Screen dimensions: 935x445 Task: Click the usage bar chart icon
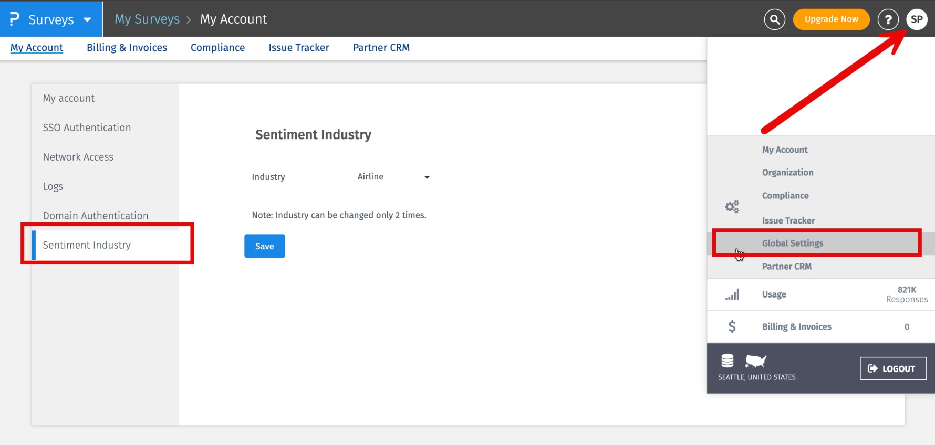click(x=732, y=294)
